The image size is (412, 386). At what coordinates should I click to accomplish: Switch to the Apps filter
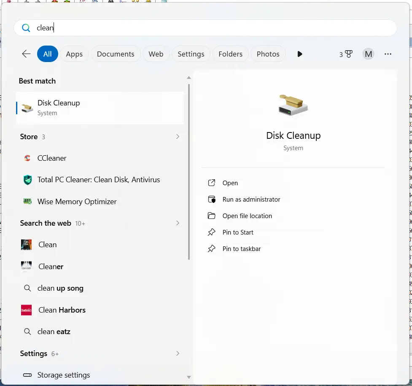tap(74, 54)
